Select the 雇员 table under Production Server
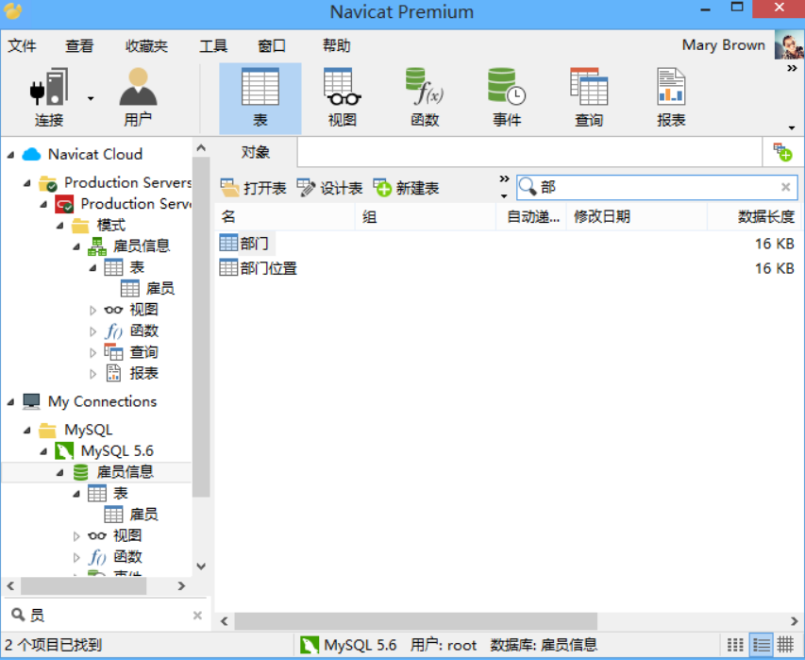The image size is (805, 660). tap(148, 288)
